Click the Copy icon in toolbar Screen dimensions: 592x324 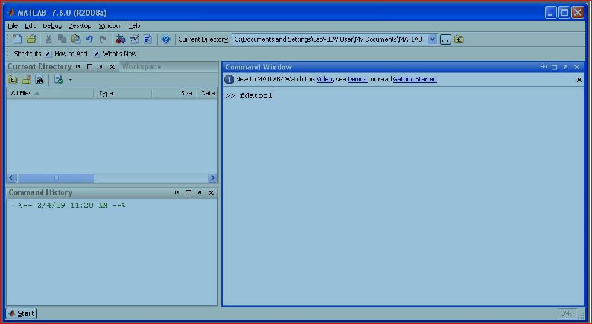[x=62, y=39]
